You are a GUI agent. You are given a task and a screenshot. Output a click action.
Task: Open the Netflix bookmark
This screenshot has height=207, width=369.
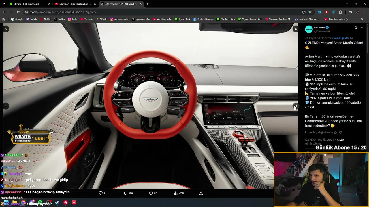tap(45, 19)
